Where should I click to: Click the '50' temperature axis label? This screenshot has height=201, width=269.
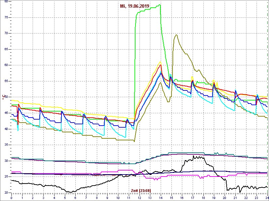[6, 97]
